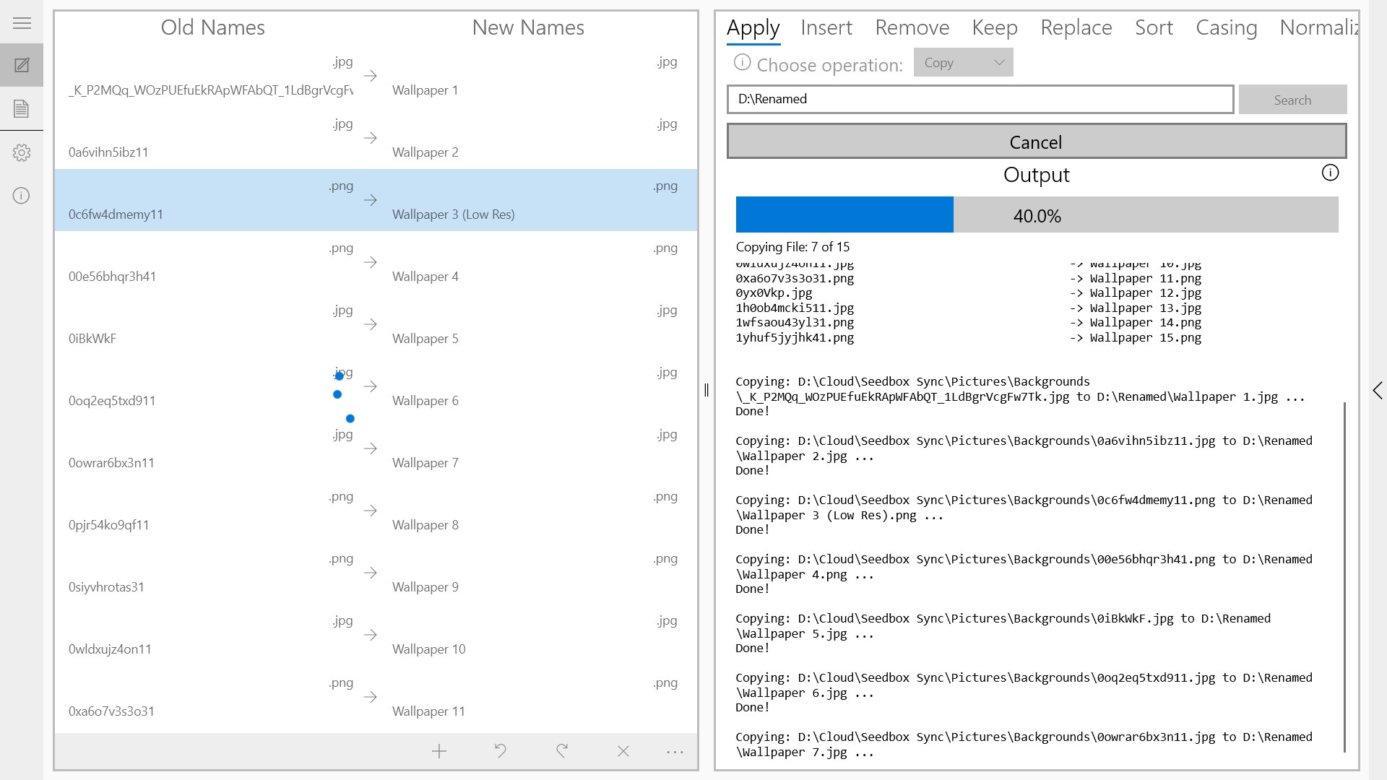This screenshot has width=1387, height=780.
Task: Open the info icon in sidebar
Action: click(x=22, y=196)
